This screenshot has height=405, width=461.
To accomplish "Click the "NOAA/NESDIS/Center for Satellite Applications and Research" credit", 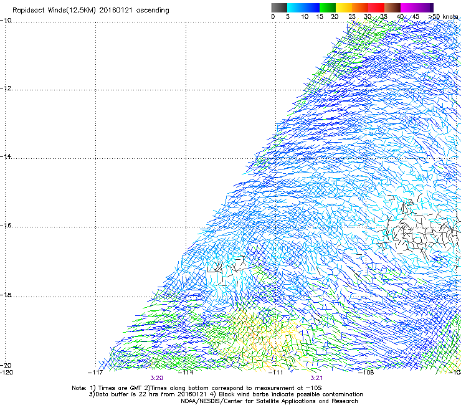I will point(269,401).
